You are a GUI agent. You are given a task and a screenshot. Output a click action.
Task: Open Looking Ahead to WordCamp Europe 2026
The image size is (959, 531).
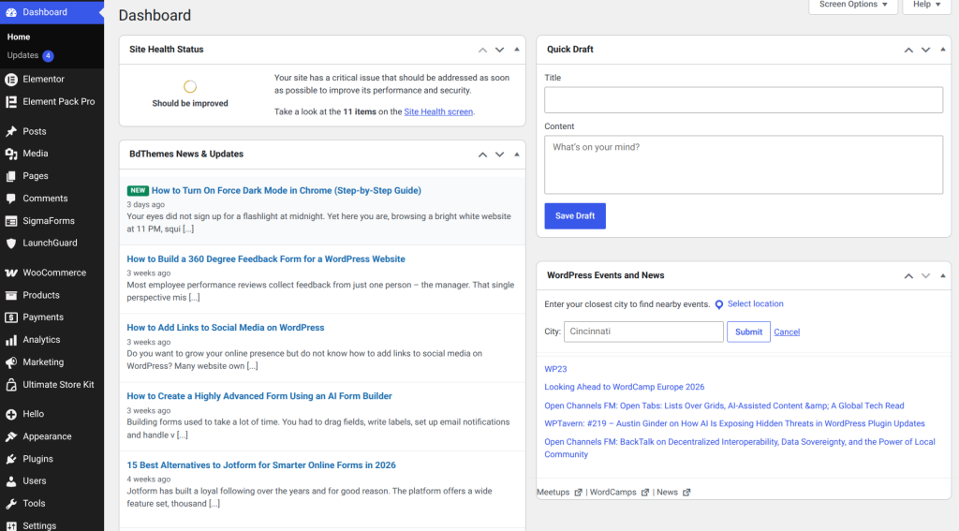click(625, 387)
